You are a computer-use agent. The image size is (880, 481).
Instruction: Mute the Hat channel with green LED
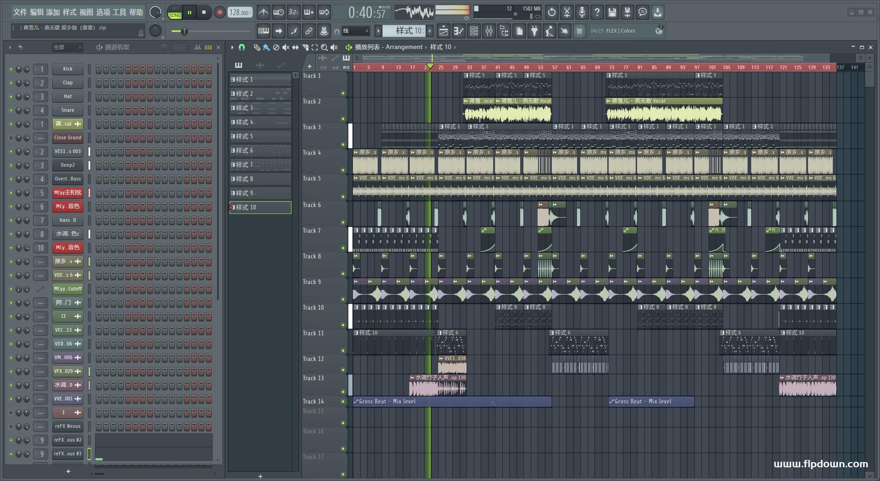(11, 97)
